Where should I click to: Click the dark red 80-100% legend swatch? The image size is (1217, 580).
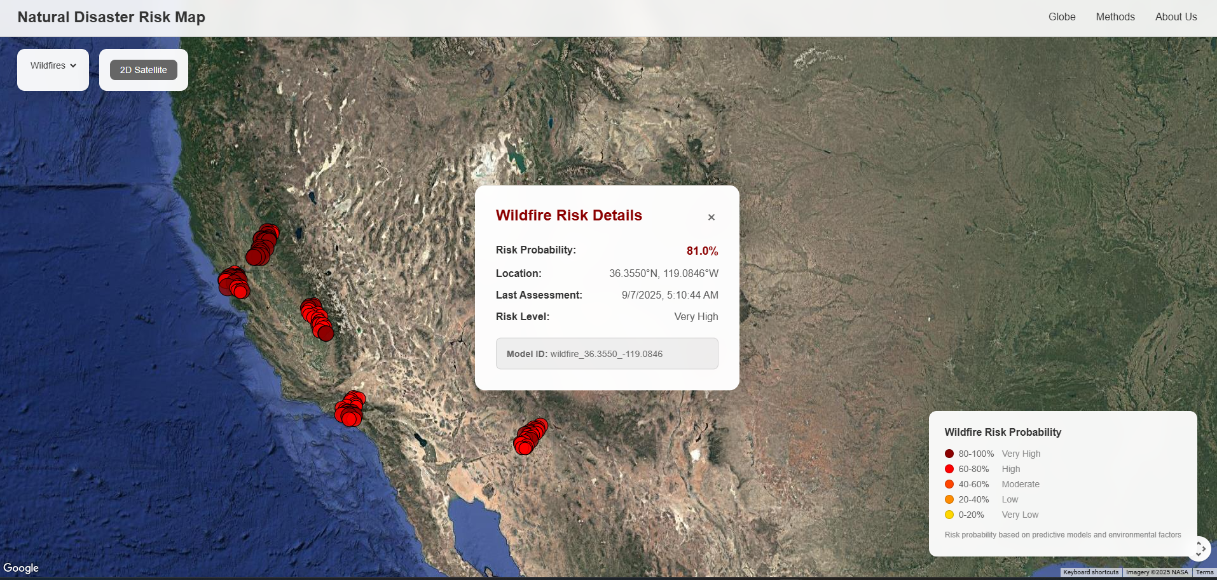click(949, 454)
